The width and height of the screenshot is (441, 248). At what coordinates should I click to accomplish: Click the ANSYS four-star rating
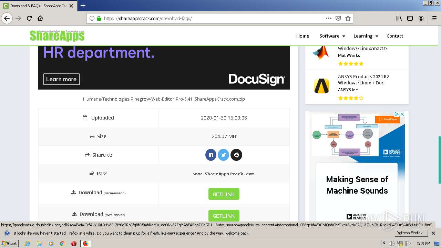pos(351,98)
